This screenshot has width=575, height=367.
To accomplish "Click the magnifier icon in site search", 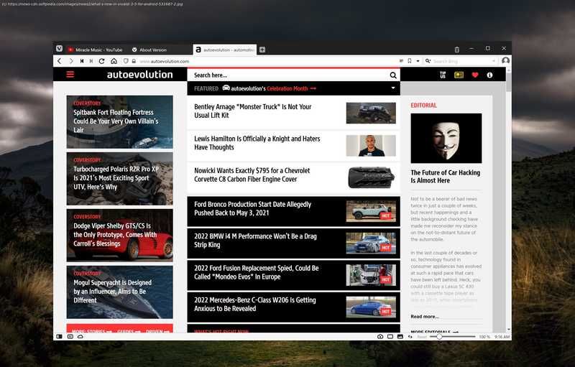I will pos(393,75).
